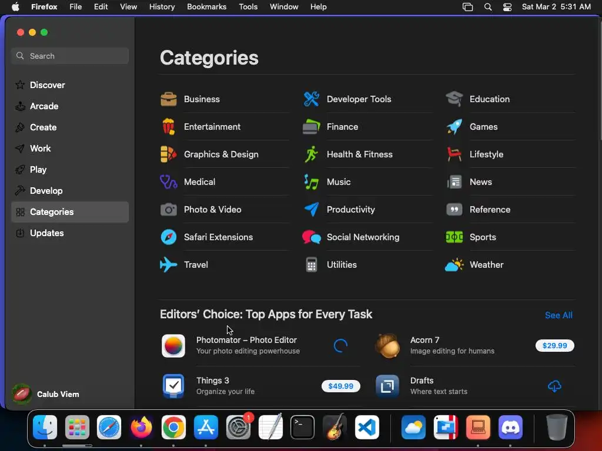Click the App Store search field

[70, 56]
